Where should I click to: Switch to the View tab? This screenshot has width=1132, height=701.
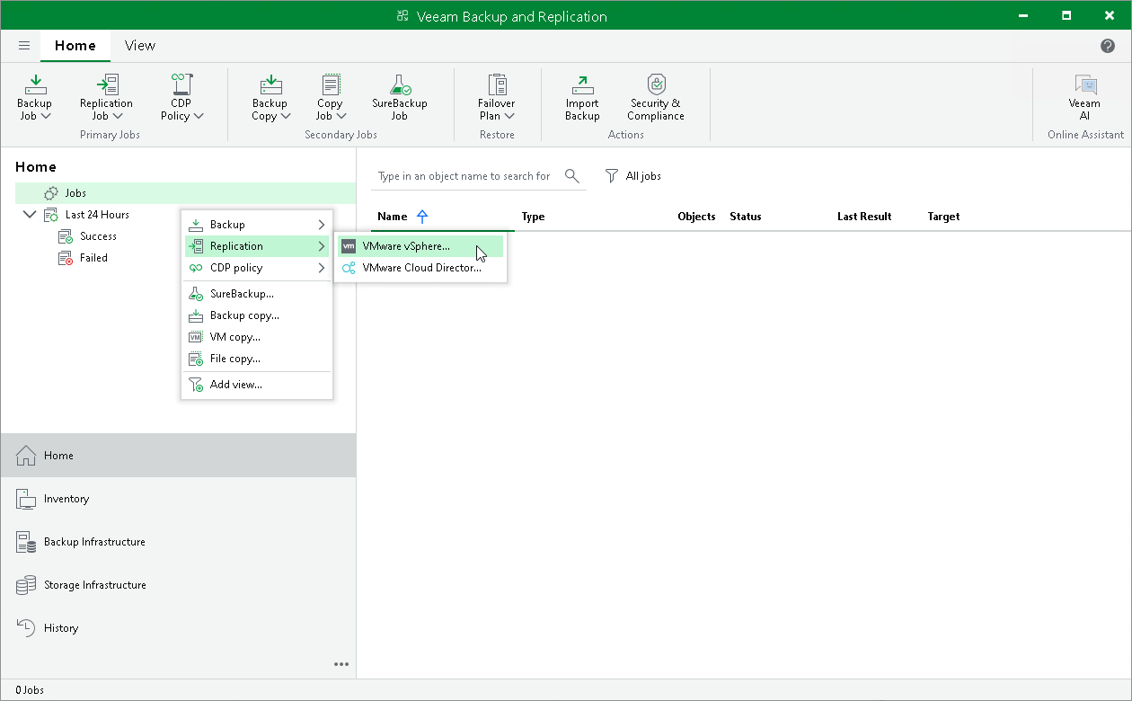(139, 46)
